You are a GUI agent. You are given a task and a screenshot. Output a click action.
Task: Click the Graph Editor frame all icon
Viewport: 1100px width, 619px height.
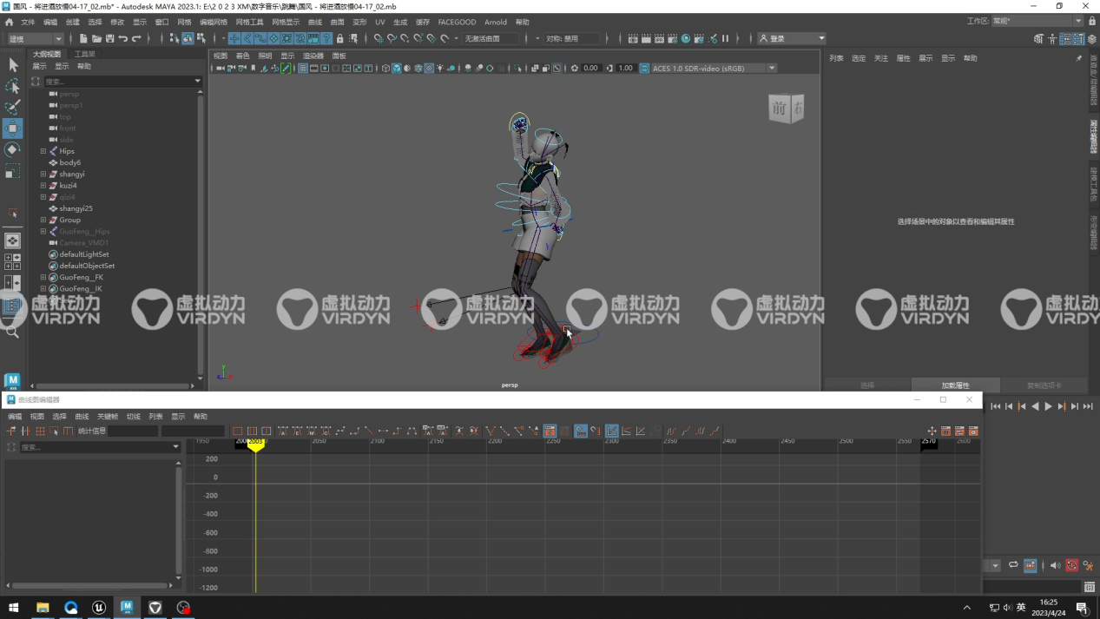click(x=238, y=431)
